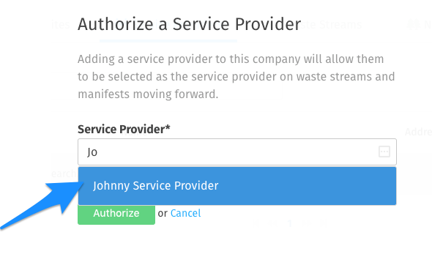This screenshot has height=276, width=432.
Task: Click the typed text Jo in the field
Action: tap(92, 152)
